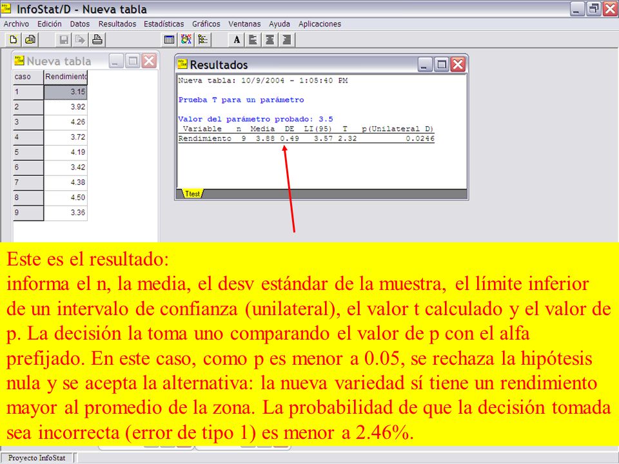Image resolution: width=619 pixels, height=464 pixels.
Task: Select the Ttest tab in Resultados
Action: click(192, 194)
